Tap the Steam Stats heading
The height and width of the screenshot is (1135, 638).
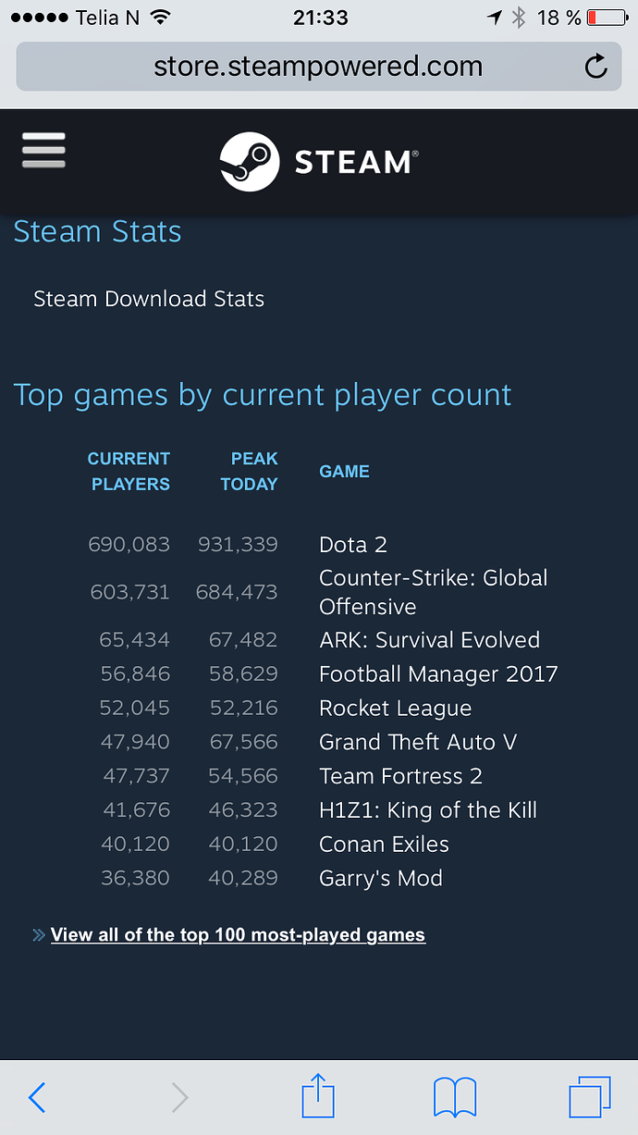97,231
